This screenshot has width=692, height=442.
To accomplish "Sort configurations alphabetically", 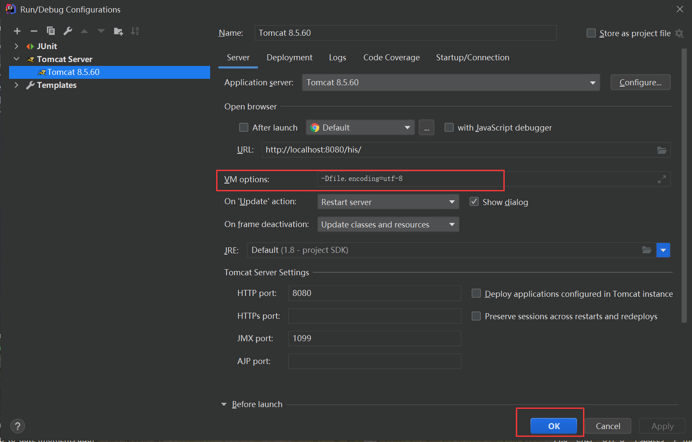I will 135,31.
